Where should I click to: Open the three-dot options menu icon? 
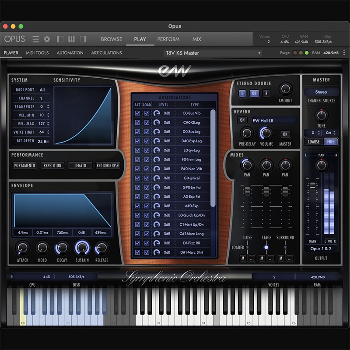tap(344, 52)
